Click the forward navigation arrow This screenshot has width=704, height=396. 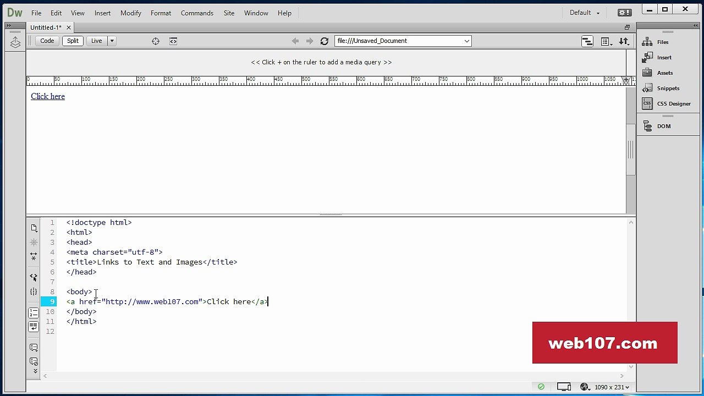(310, 41)
